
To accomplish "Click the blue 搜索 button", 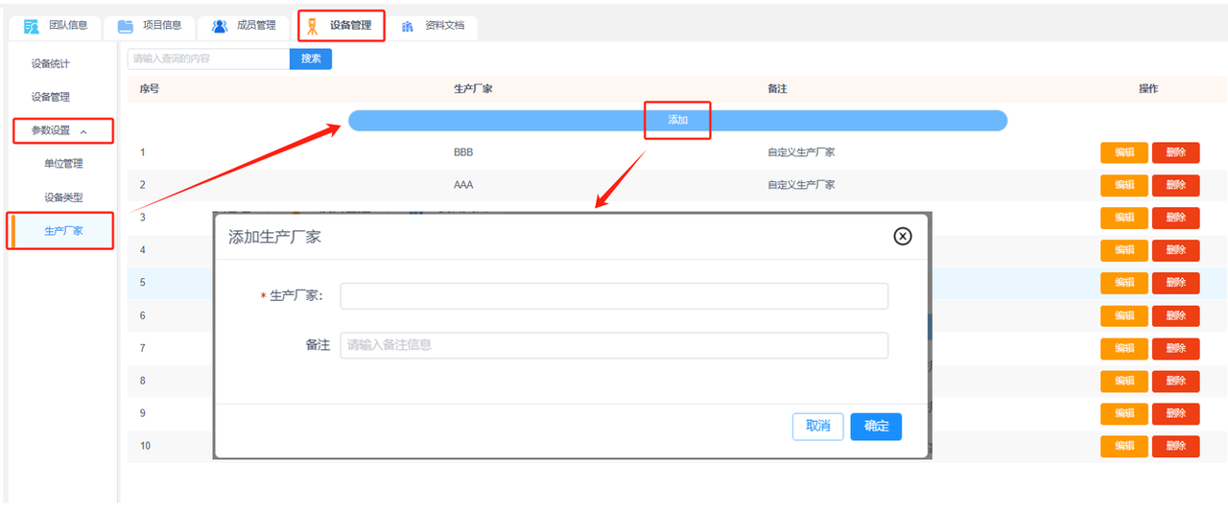I will point(311,58).
